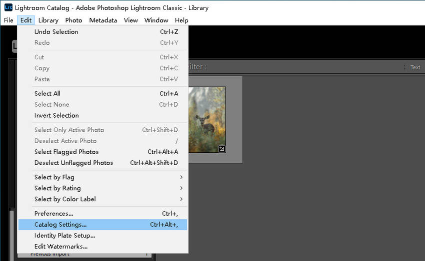The width and height of the screenshot is (425, 261).
Task: Click the develop adjustments badge on thumbnail
Action: 221,149
